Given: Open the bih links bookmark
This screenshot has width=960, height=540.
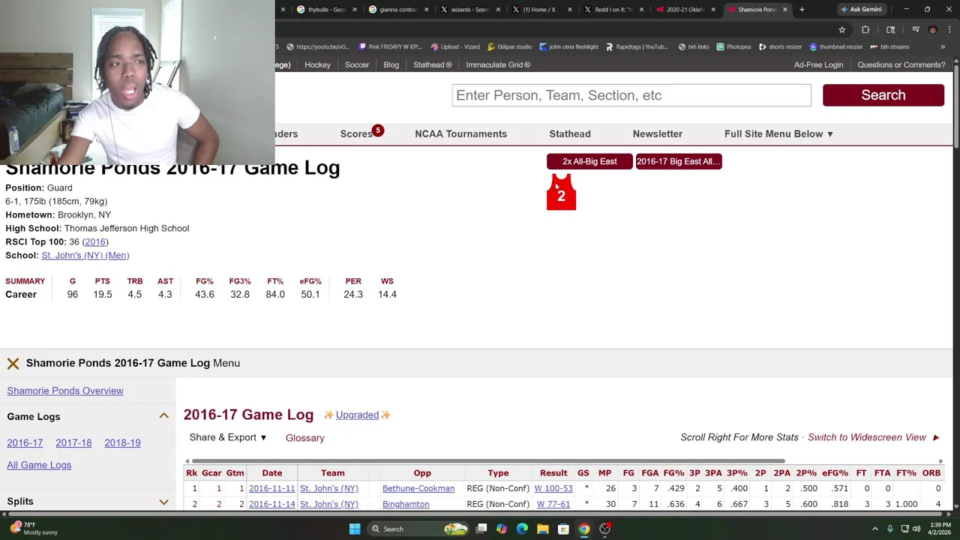Looking at the screenshot, I should click(694, 46).
